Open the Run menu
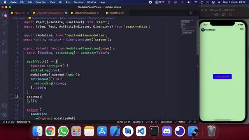Image resolution: width=249 pixels, height=140 pixels. 68,2
